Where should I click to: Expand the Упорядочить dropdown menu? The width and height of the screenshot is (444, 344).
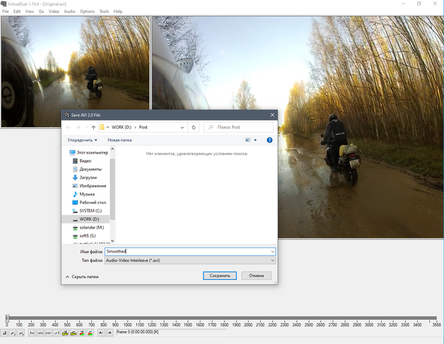[82, 140]
